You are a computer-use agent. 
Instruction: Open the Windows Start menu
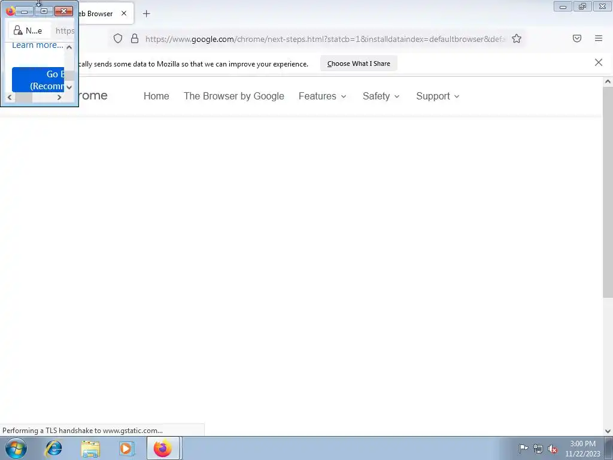[16, 448]
